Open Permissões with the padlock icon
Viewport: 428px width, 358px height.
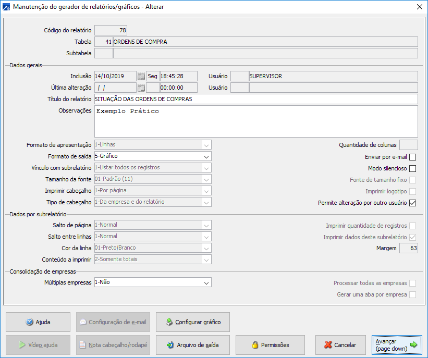[x=270, y=345]
